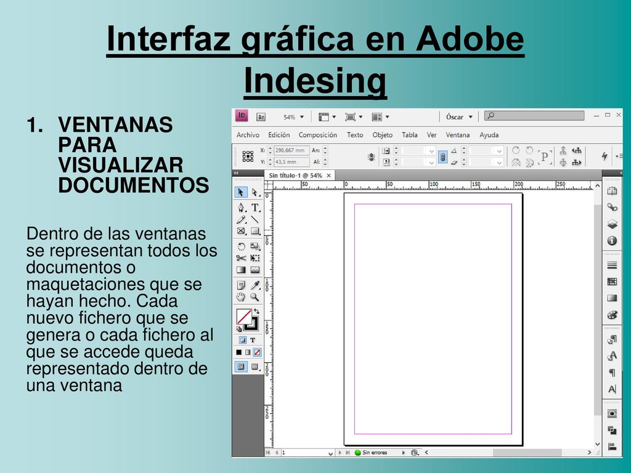The image size is (631, 473).
Task: Open the Pages panel icon
Action: (612, 191)
